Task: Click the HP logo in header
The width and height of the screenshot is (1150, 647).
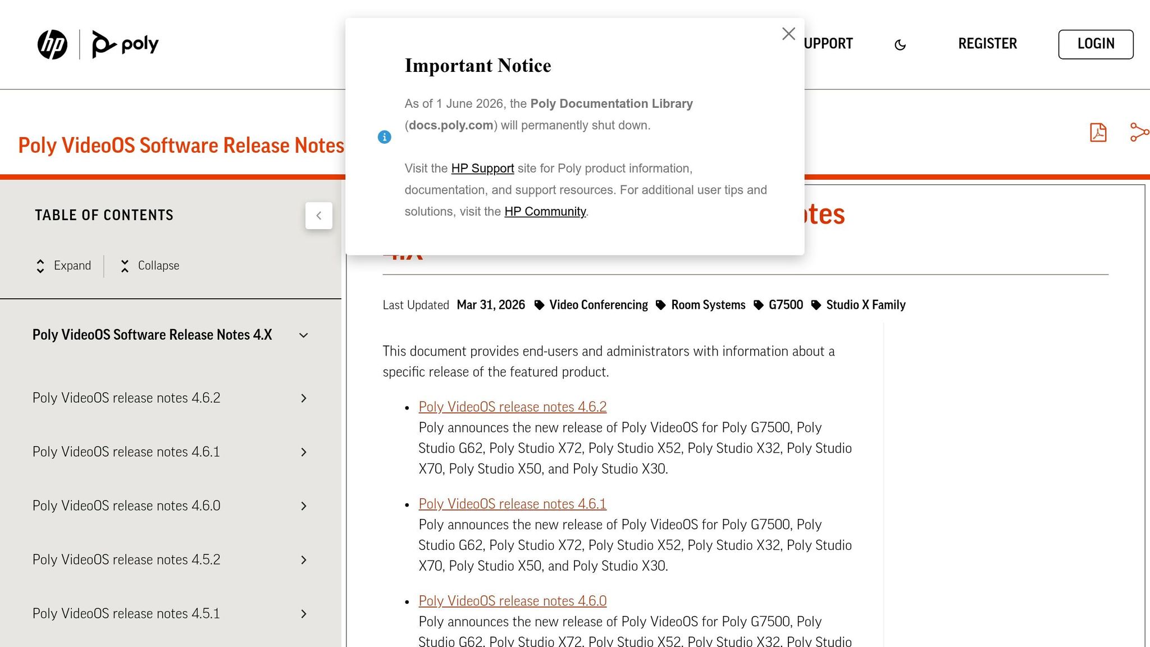Action: point(52,44)
